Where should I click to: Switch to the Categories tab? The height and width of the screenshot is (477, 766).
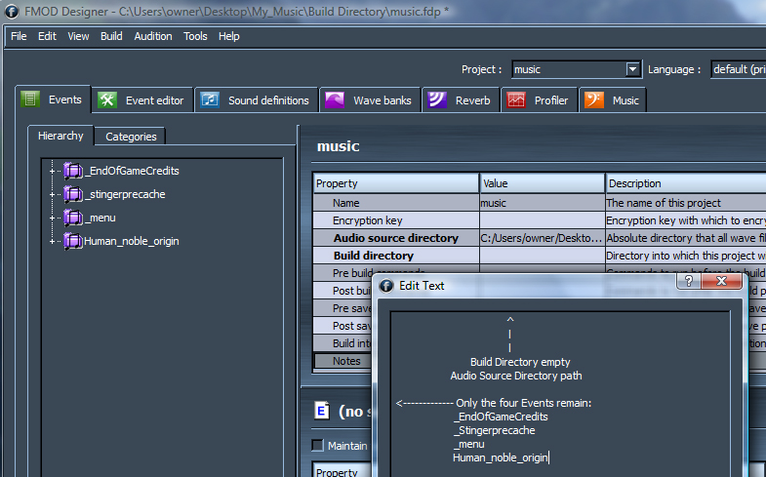pyautogui.click(x=131, y=137)
